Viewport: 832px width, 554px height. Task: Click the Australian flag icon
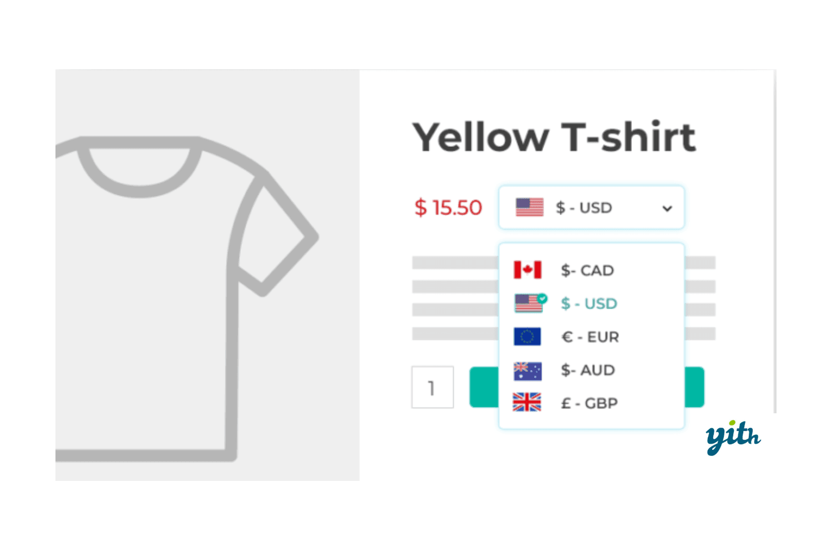tap(527, 371)
